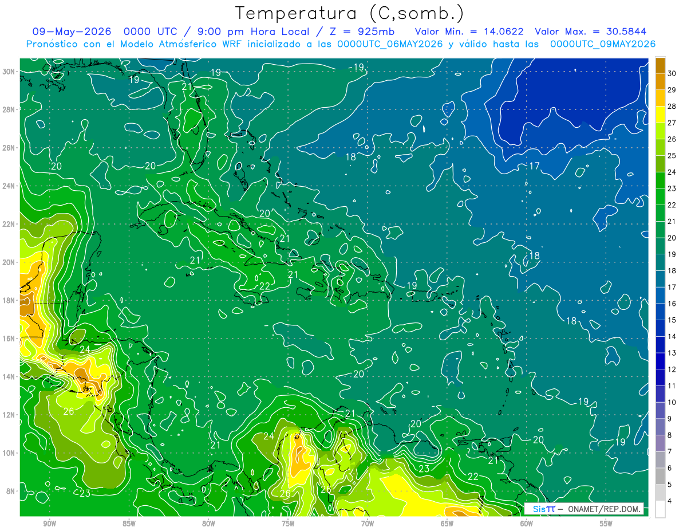Click the 55W longitude axis label

(x=606, y=524)
